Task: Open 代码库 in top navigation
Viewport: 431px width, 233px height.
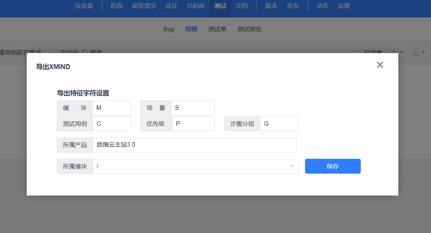Action: click(196, 6)
